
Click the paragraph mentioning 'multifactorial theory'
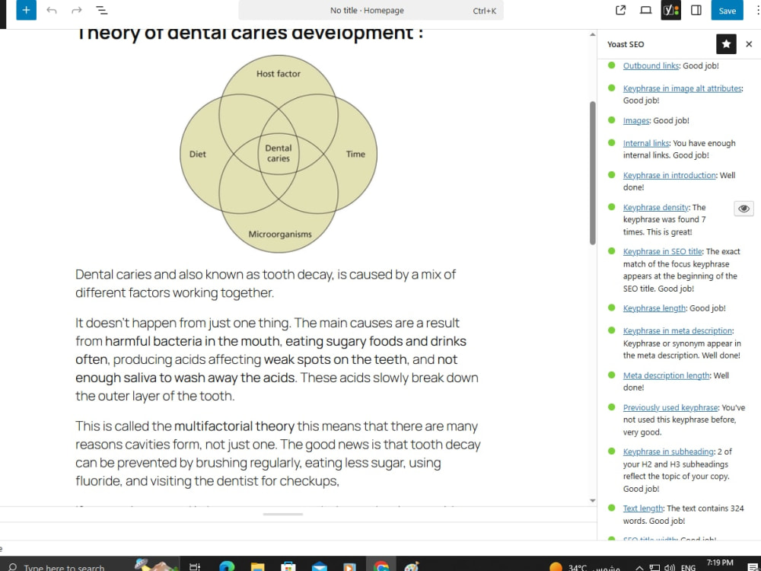(x=278, y=454)
